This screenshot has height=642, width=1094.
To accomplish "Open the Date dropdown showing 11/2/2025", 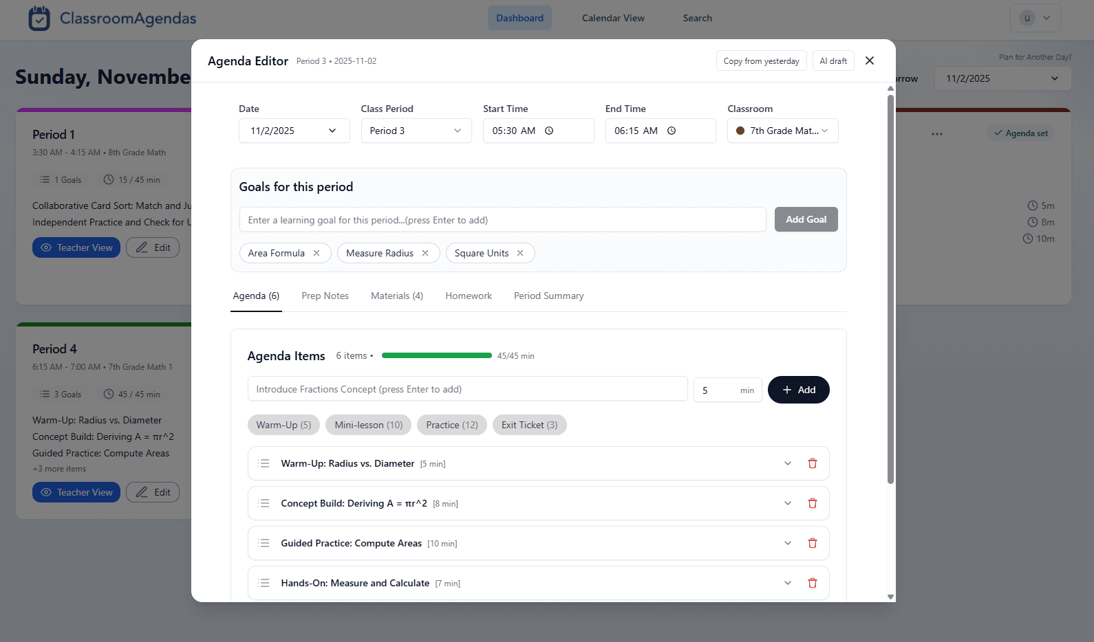I will (294, 131).
